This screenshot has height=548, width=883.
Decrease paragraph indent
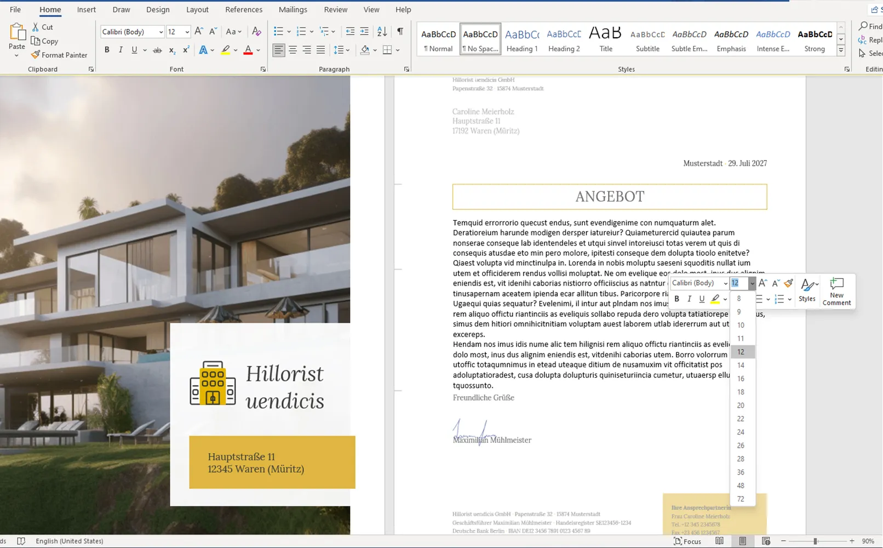click(x=350, y=32)
